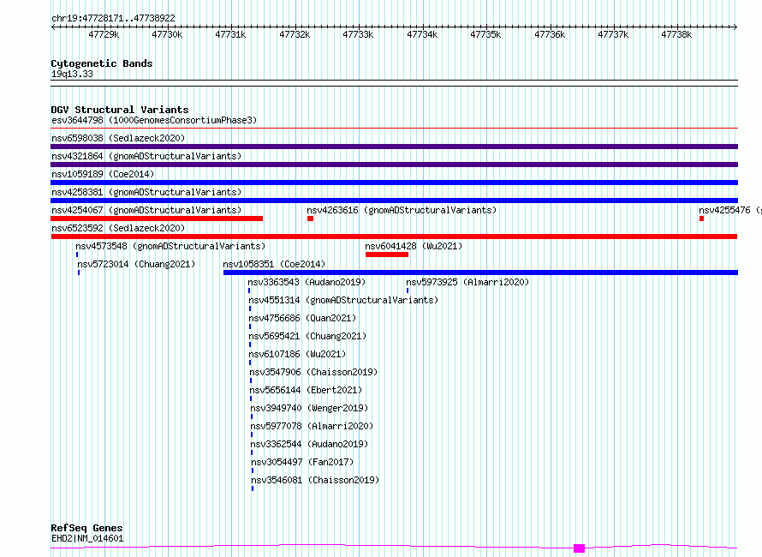Click the RefSeq Genes track title
The height and width of the screenshot is (557, 762).
[x=86, y=528]
